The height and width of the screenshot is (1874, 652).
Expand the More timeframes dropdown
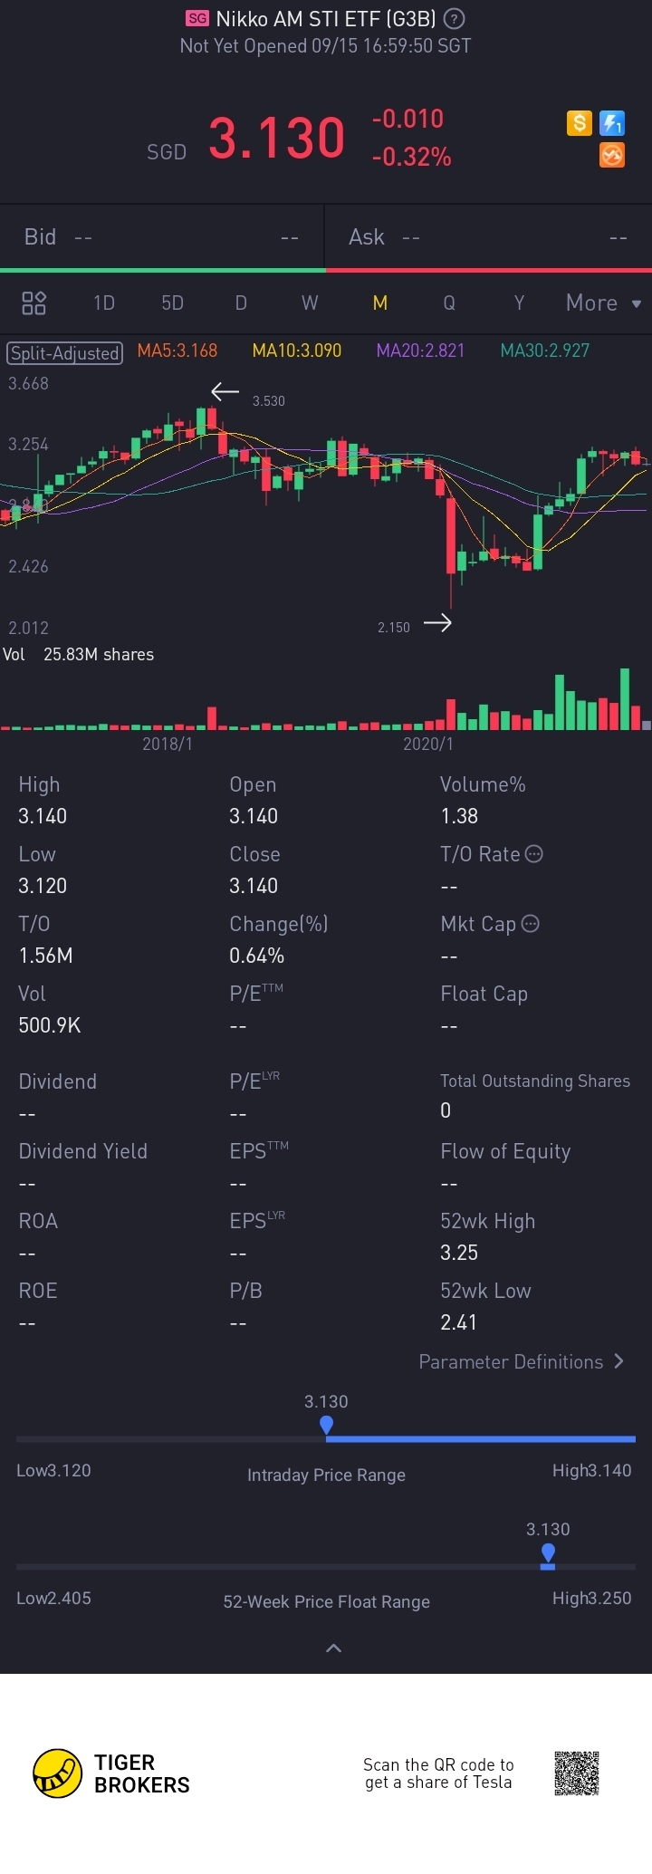(x=603, y=303)
